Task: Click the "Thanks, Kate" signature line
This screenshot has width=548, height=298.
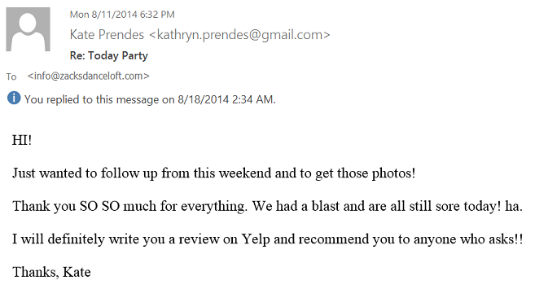Action: click(52, 272)
